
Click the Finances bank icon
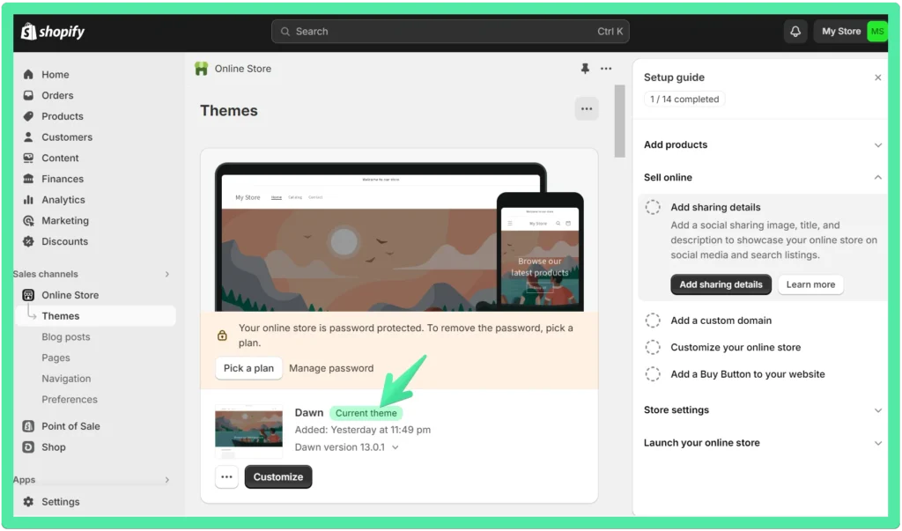pos(28,179)
